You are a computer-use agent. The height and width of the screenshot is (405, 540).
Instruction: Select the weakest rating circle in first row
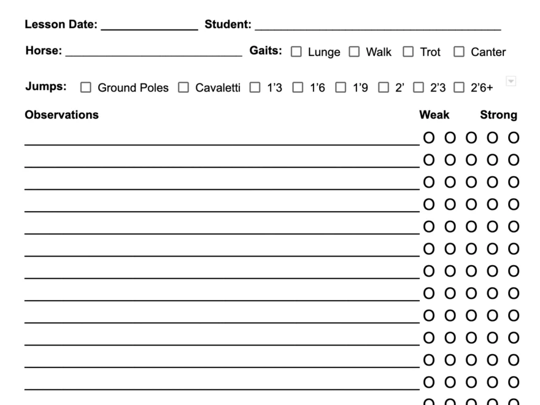(429, 138)
